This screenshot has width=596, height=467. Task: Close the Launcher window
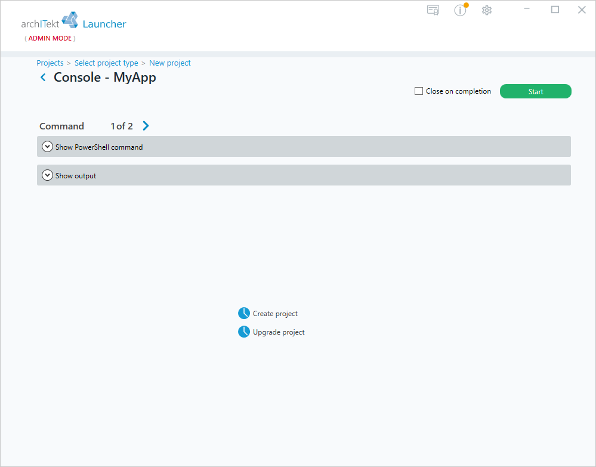[582, 10]
